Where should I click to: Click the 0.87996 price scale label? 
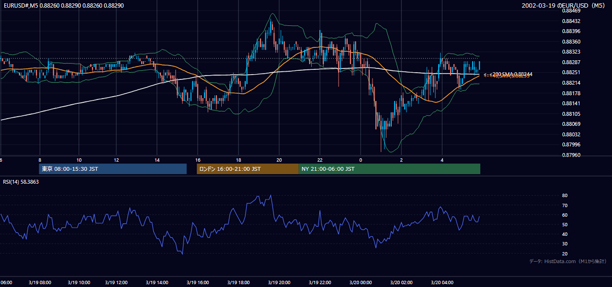pos(571,144)
